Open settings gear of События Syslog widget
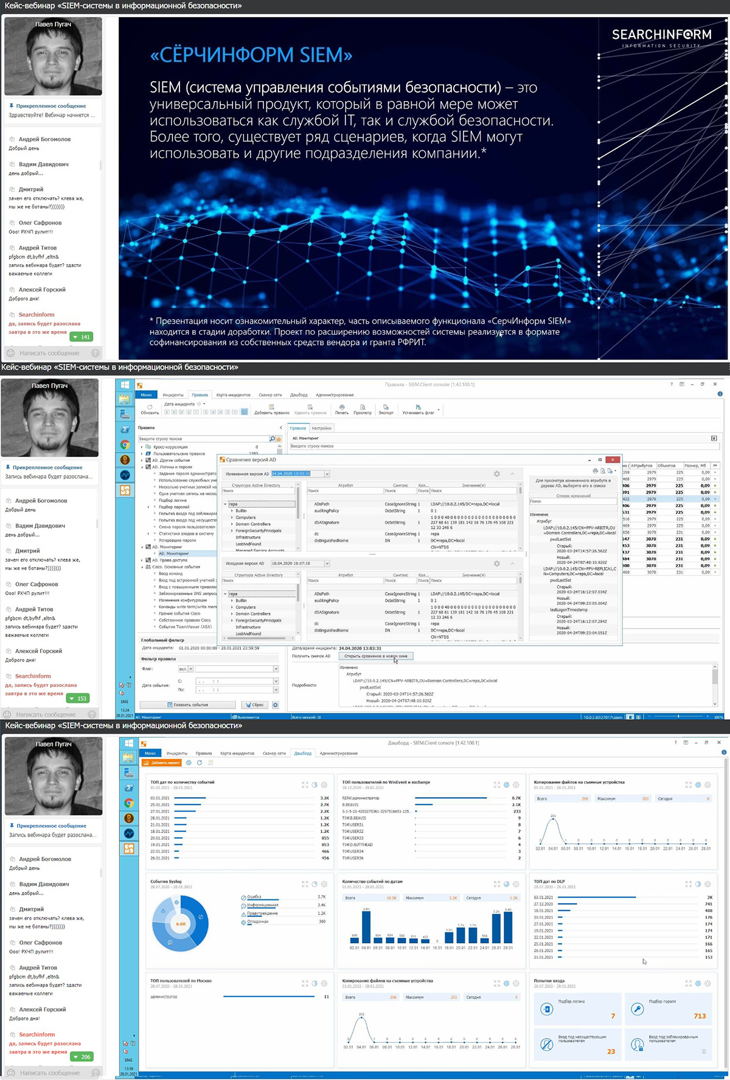 pyautogui.click(x=324, y=884)
